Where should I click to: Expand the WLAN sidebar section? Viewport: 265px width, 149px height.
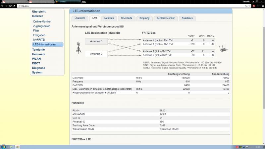pyautogui.click(x=36, y=59)
